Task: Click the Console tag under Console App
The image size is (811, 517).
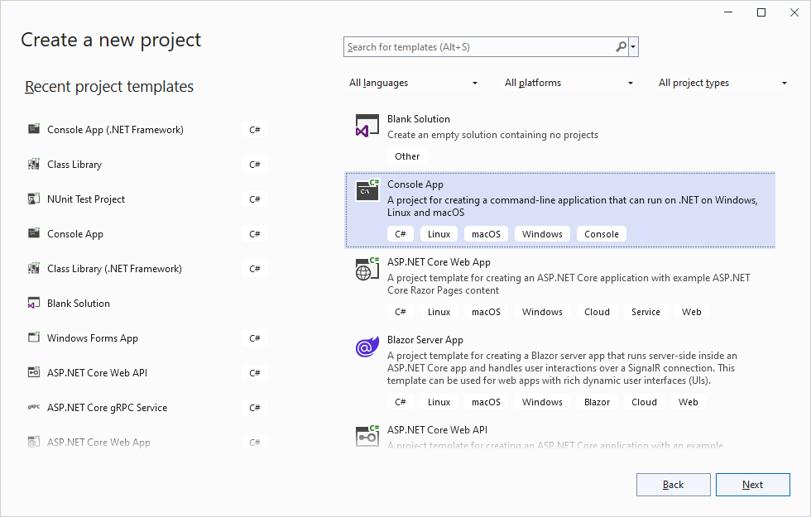Action: point(602,233)
